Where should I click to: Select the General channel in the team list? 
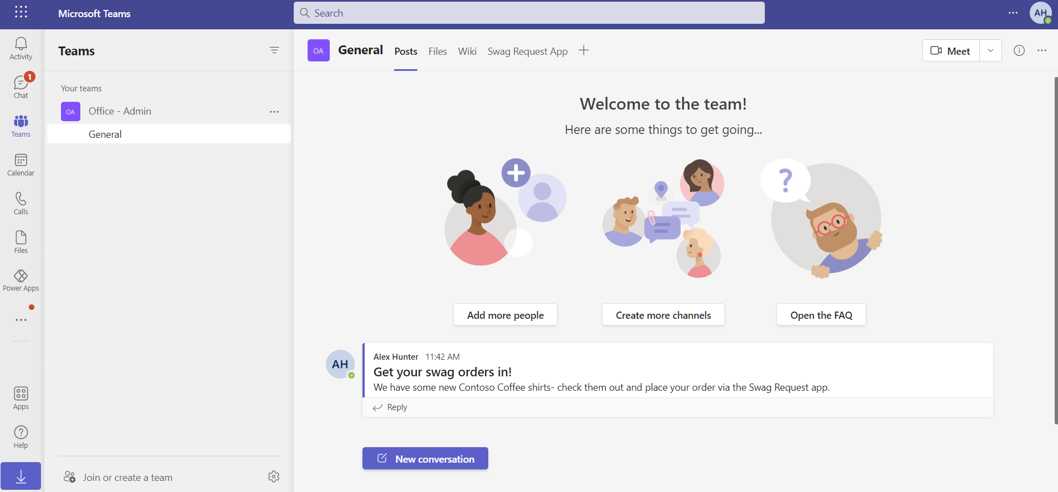tap(169, 134)
